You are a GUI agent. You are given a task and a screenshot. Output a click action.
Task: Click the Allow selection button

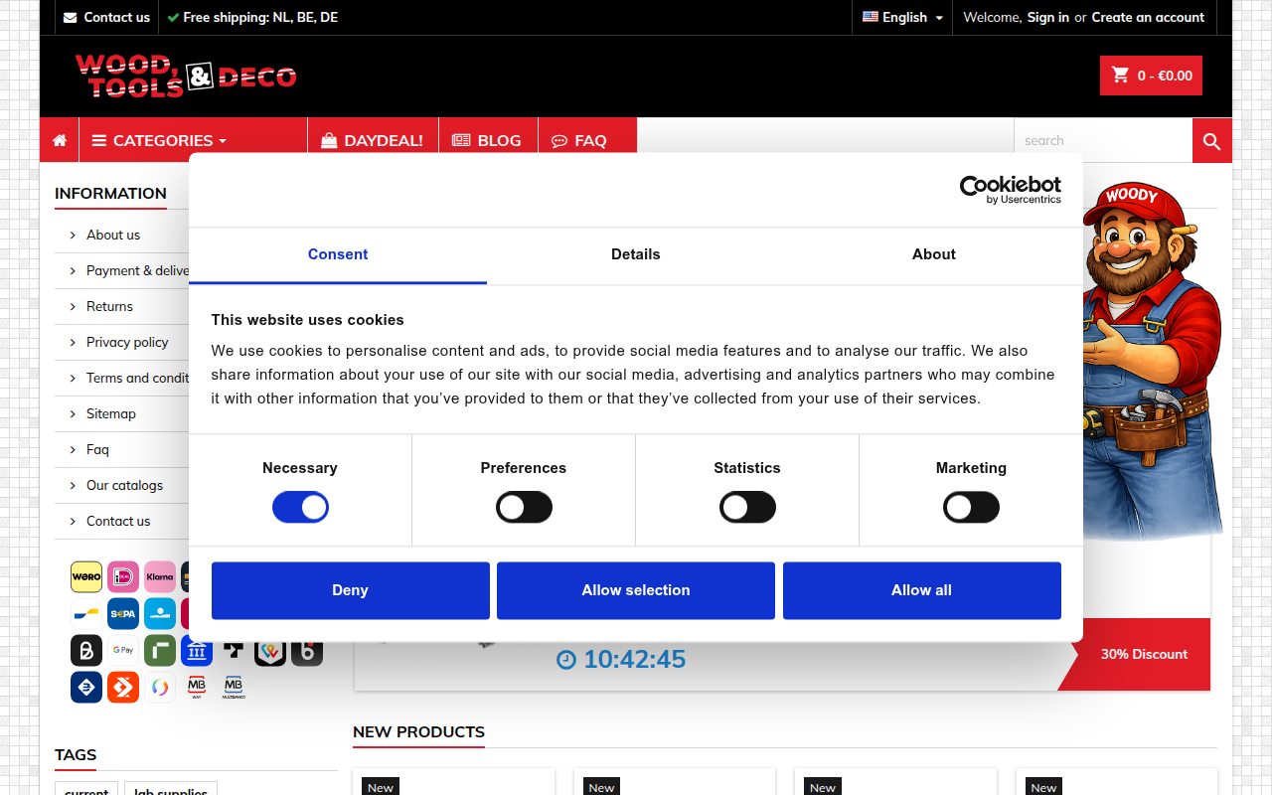point(636,590)
